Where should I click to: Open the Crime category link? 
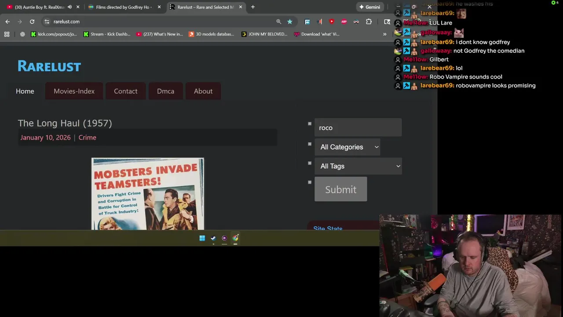click(x=87, y=137)
